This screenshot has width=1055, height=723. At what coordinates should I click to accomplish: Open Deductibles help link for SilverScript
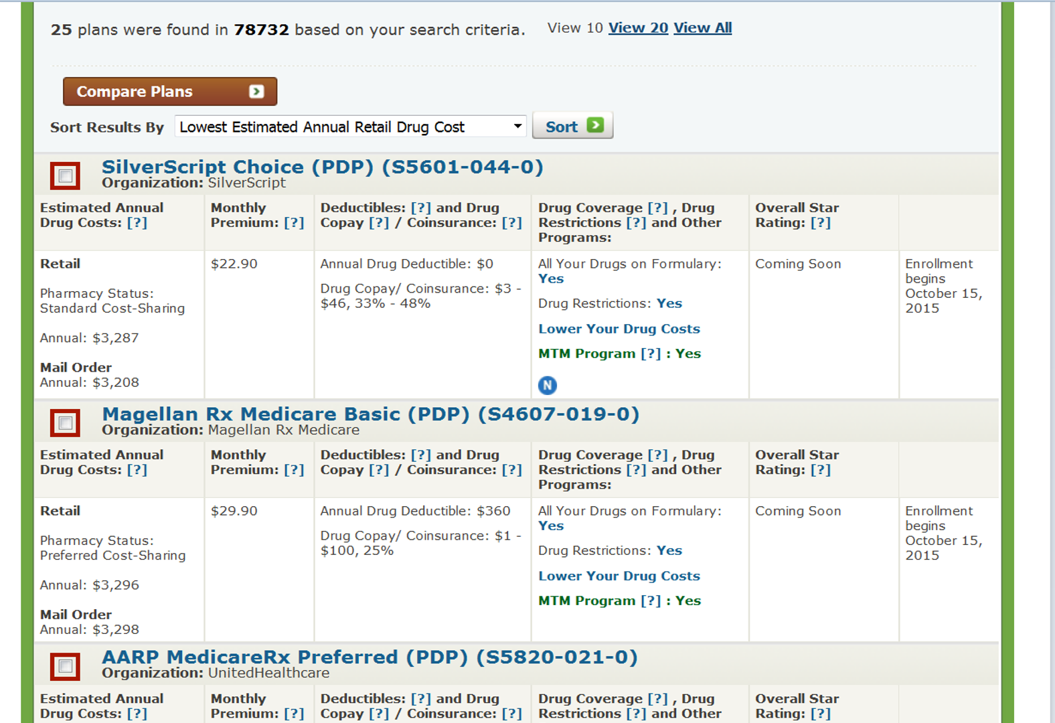pyautogui.click(x=421, y=208)
